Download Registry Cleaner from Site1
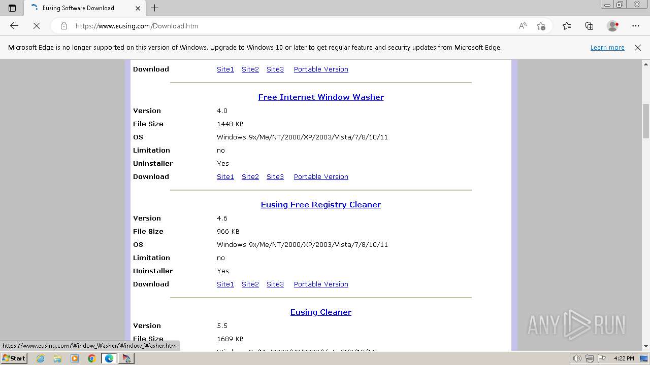This screenshot has width=650, height=365. point(225,284)
